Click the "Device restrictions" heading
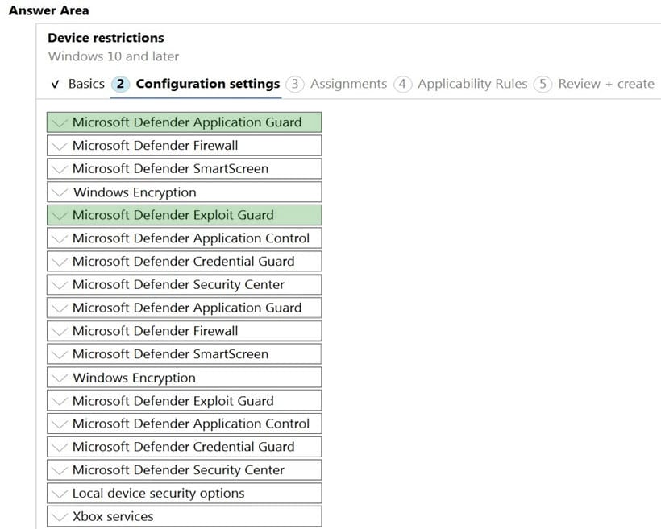This screenshot has width=661, height=529. [x=106, y=38]
